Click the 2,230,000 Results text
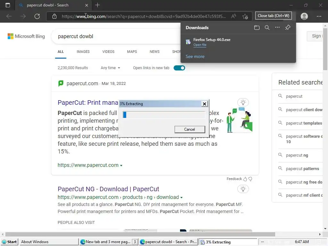The image size is (328, 246). click(x=73, y=68)
